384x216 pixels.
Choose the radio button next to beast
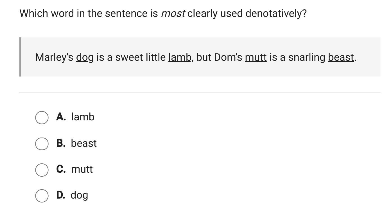click(42, 144)
